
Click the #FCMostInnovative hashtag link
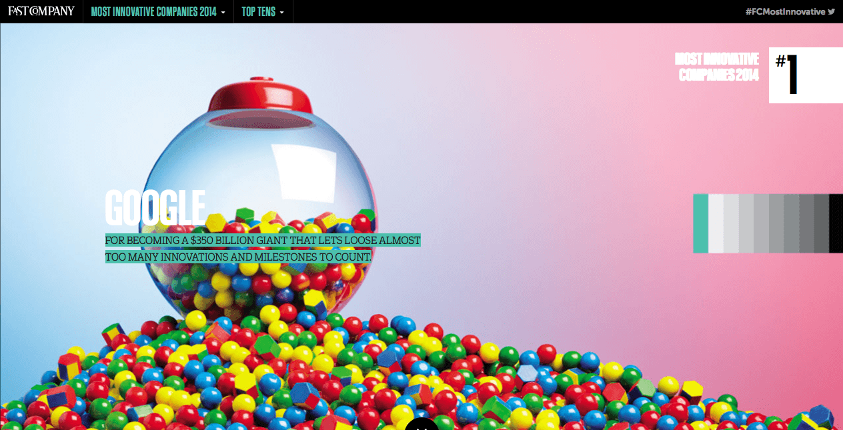(785, 12)
